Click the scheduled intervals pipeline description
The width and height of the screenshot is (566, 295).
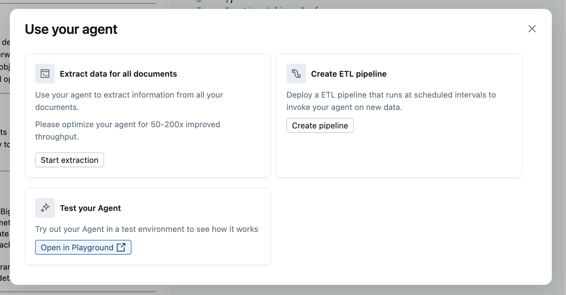tap(391, 101)
